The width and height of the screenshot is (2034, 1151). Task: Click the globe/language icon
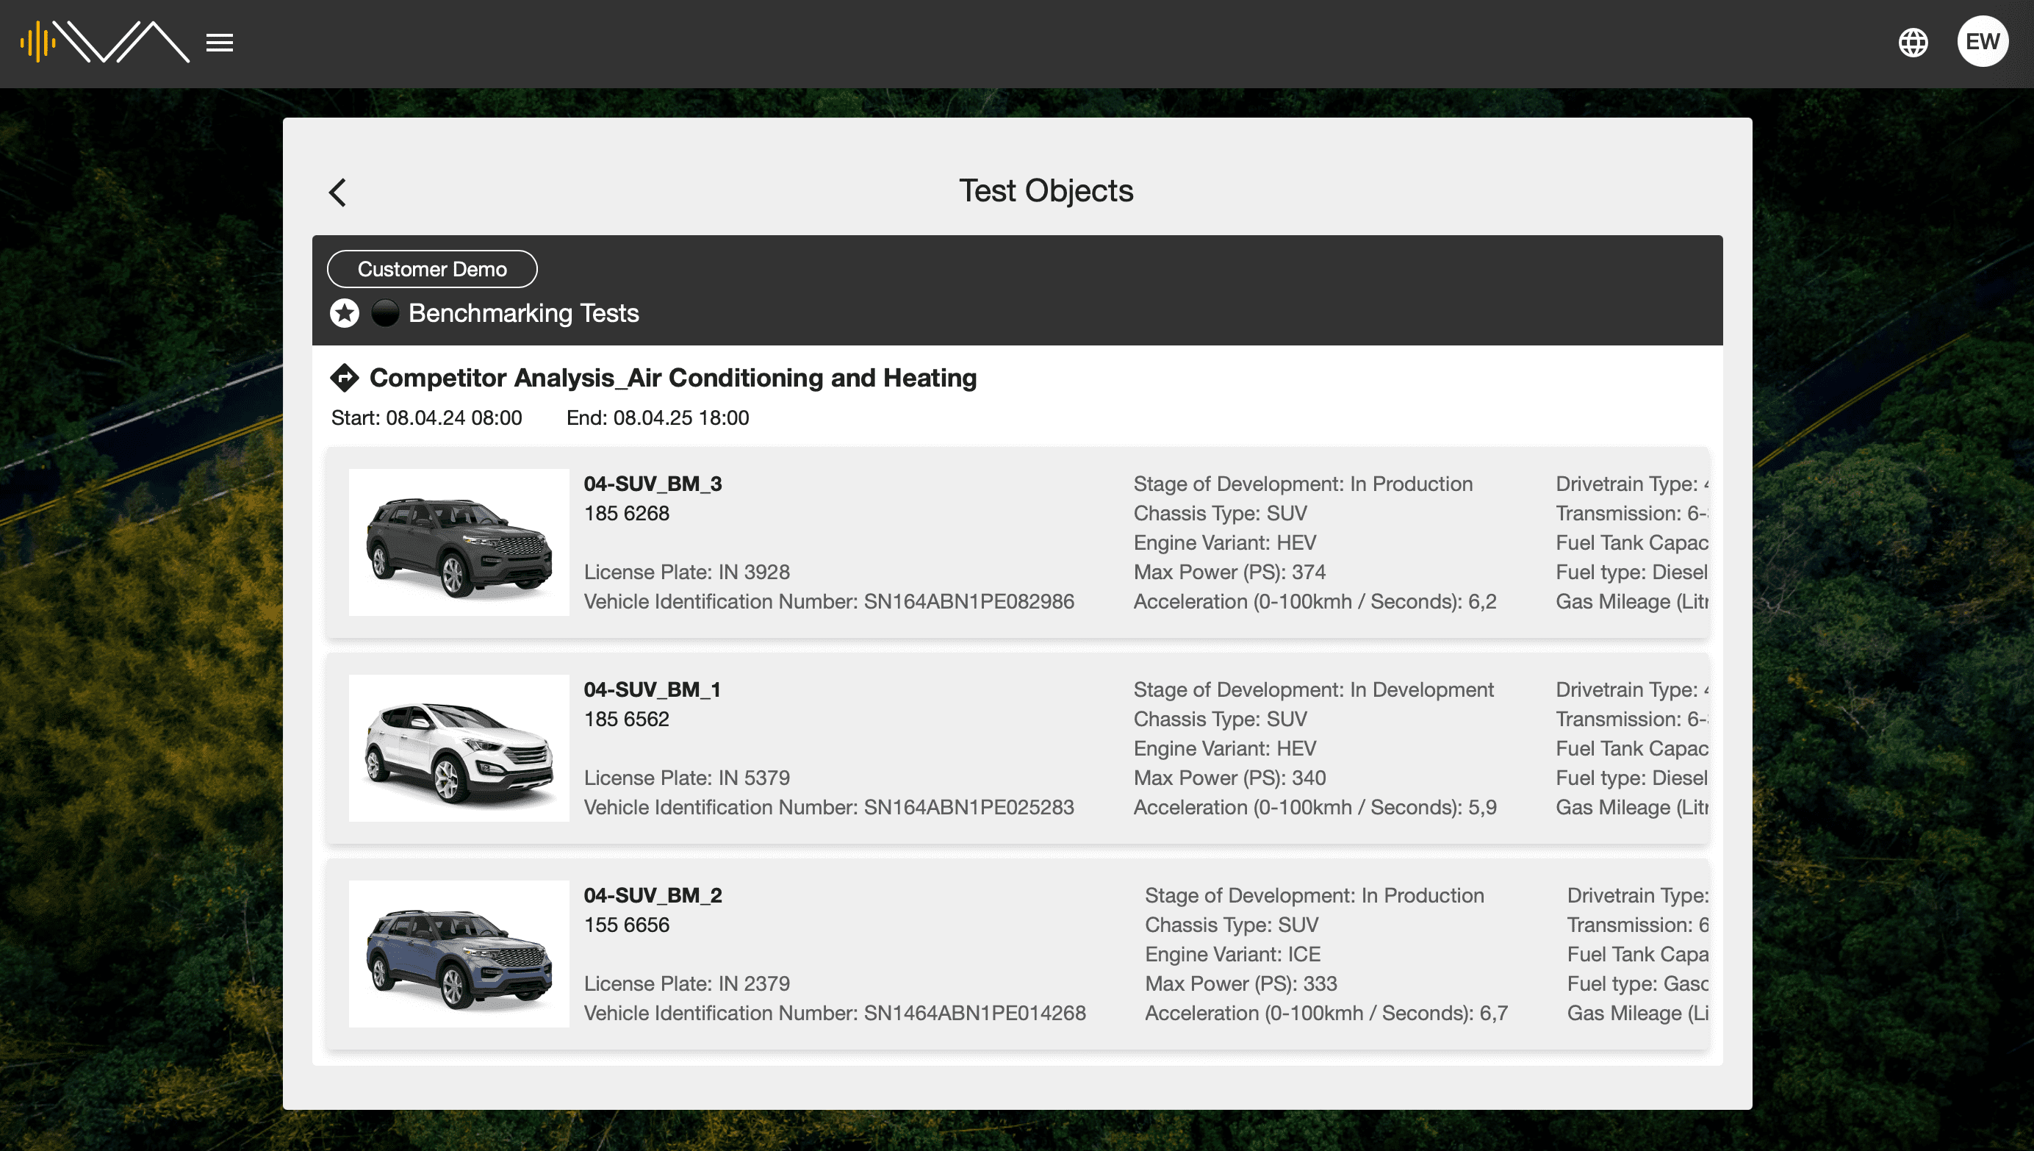[1914, 42]
